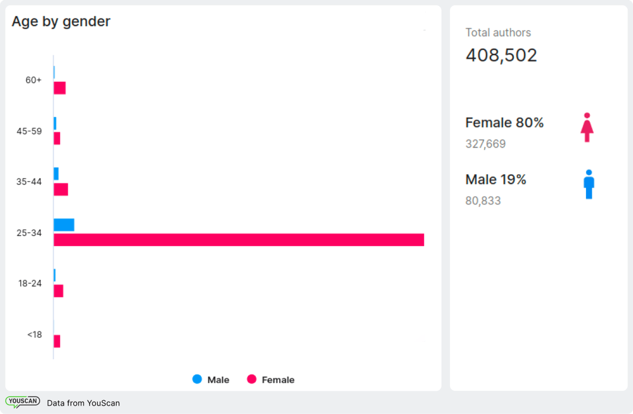
Task: Click the Female 80% heading
Action: (504, 123)
